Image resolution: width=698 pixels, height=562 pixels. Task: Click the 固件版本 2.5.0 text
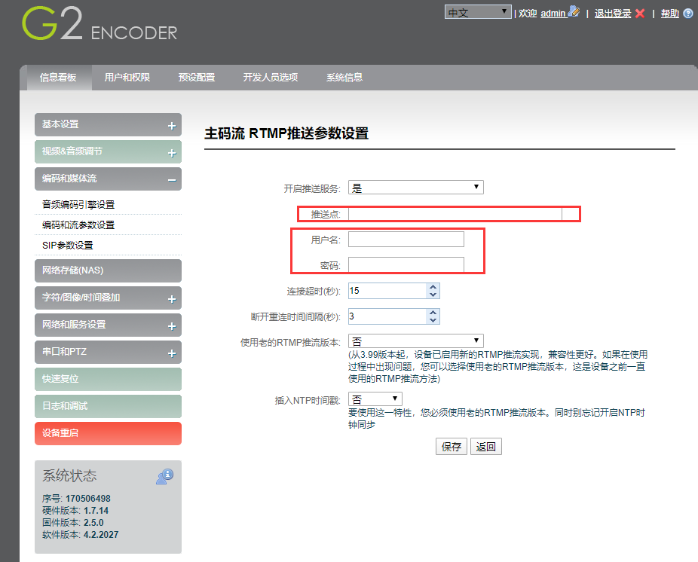pos(73,523)
